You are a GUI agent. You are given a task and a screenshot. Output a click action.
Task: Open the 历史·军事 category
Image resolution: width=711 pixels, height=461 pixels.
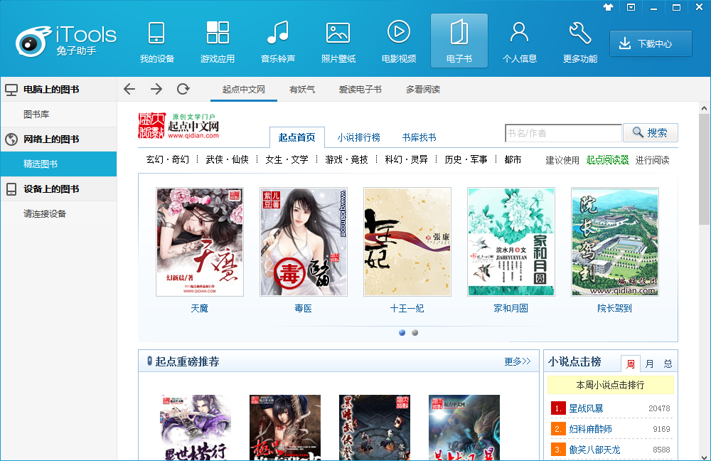(x=466, y=160)
